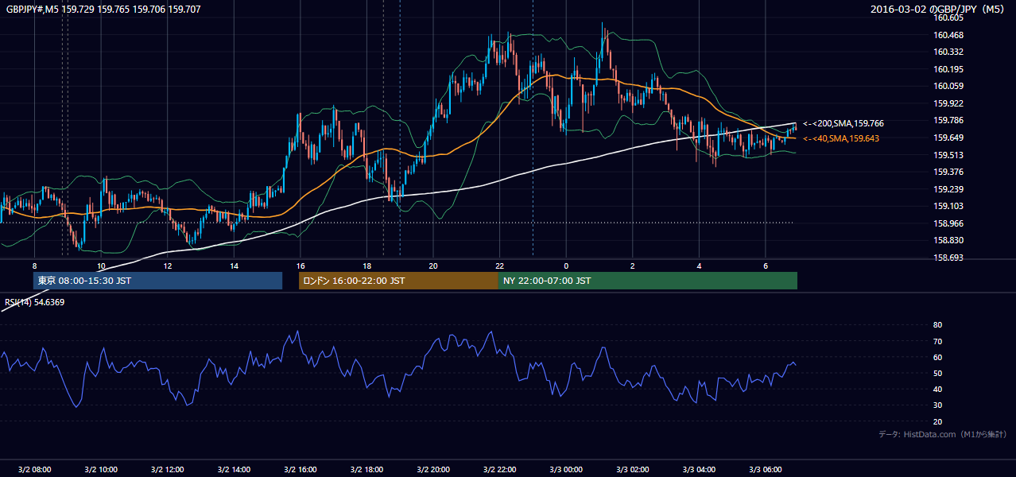Viewport: 1016px width, 477px height.
Task: Click price level 160.059 on the axis
Action: pyautogui.click(x=948, y=86)
